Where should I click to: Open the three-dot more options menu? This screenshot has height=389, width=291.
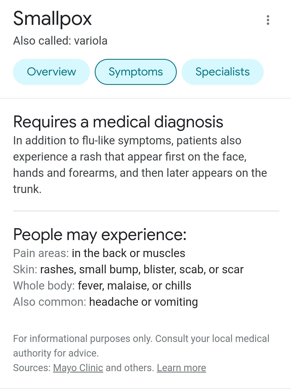[268, 20]
